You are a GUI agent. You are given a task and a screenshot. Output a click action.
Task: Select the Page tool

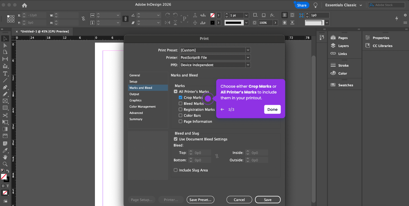pos(5,52)
